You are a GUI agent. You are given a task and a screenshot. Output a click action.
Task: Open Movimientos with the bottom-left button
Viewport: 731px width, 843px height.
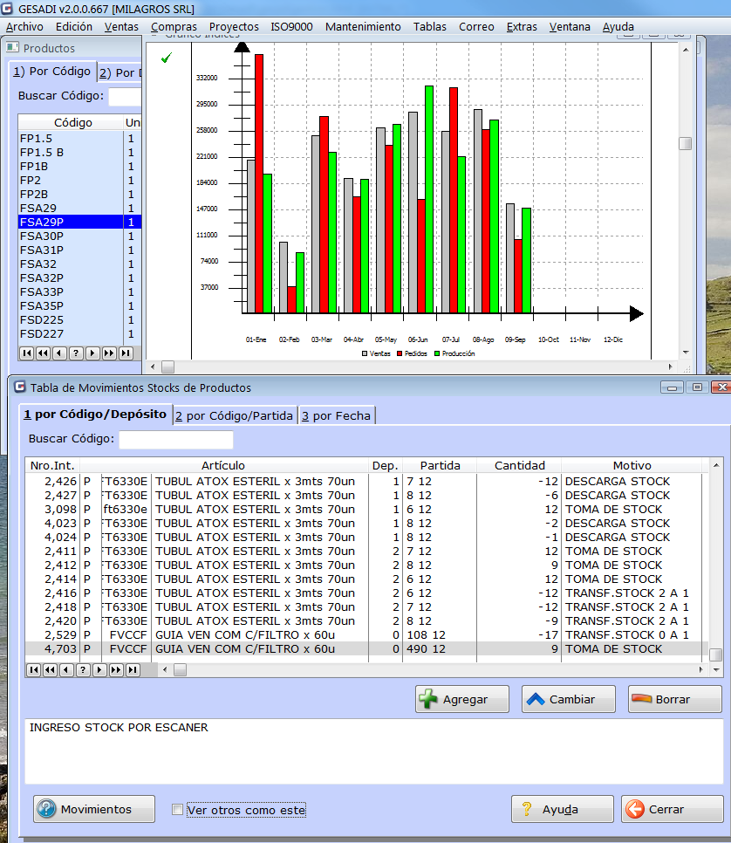(x=94, y=809)
